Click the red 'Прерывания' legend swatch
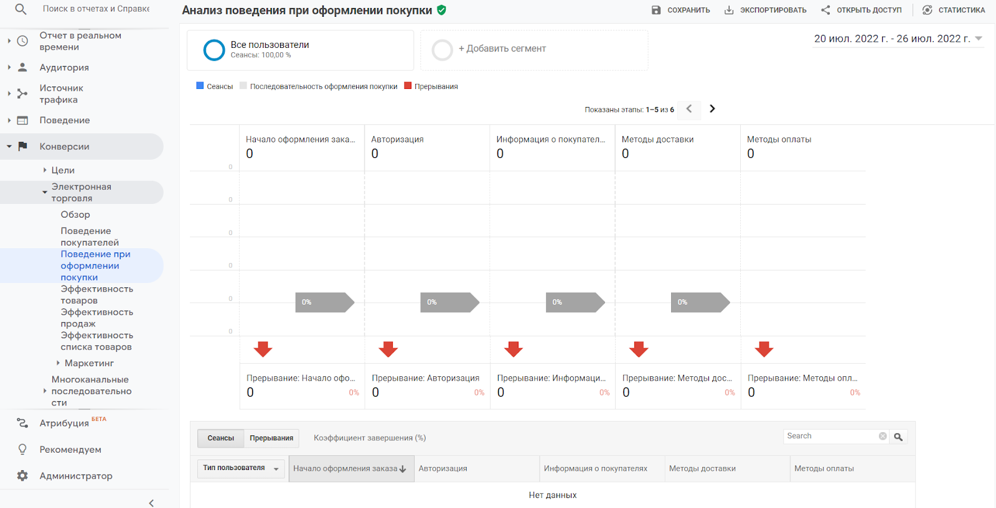996x508 pixels. click(408, 86)
